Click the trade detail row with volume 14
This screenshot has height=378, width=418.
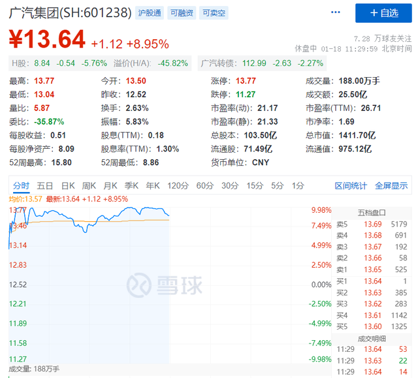click(x=372, y=372)
